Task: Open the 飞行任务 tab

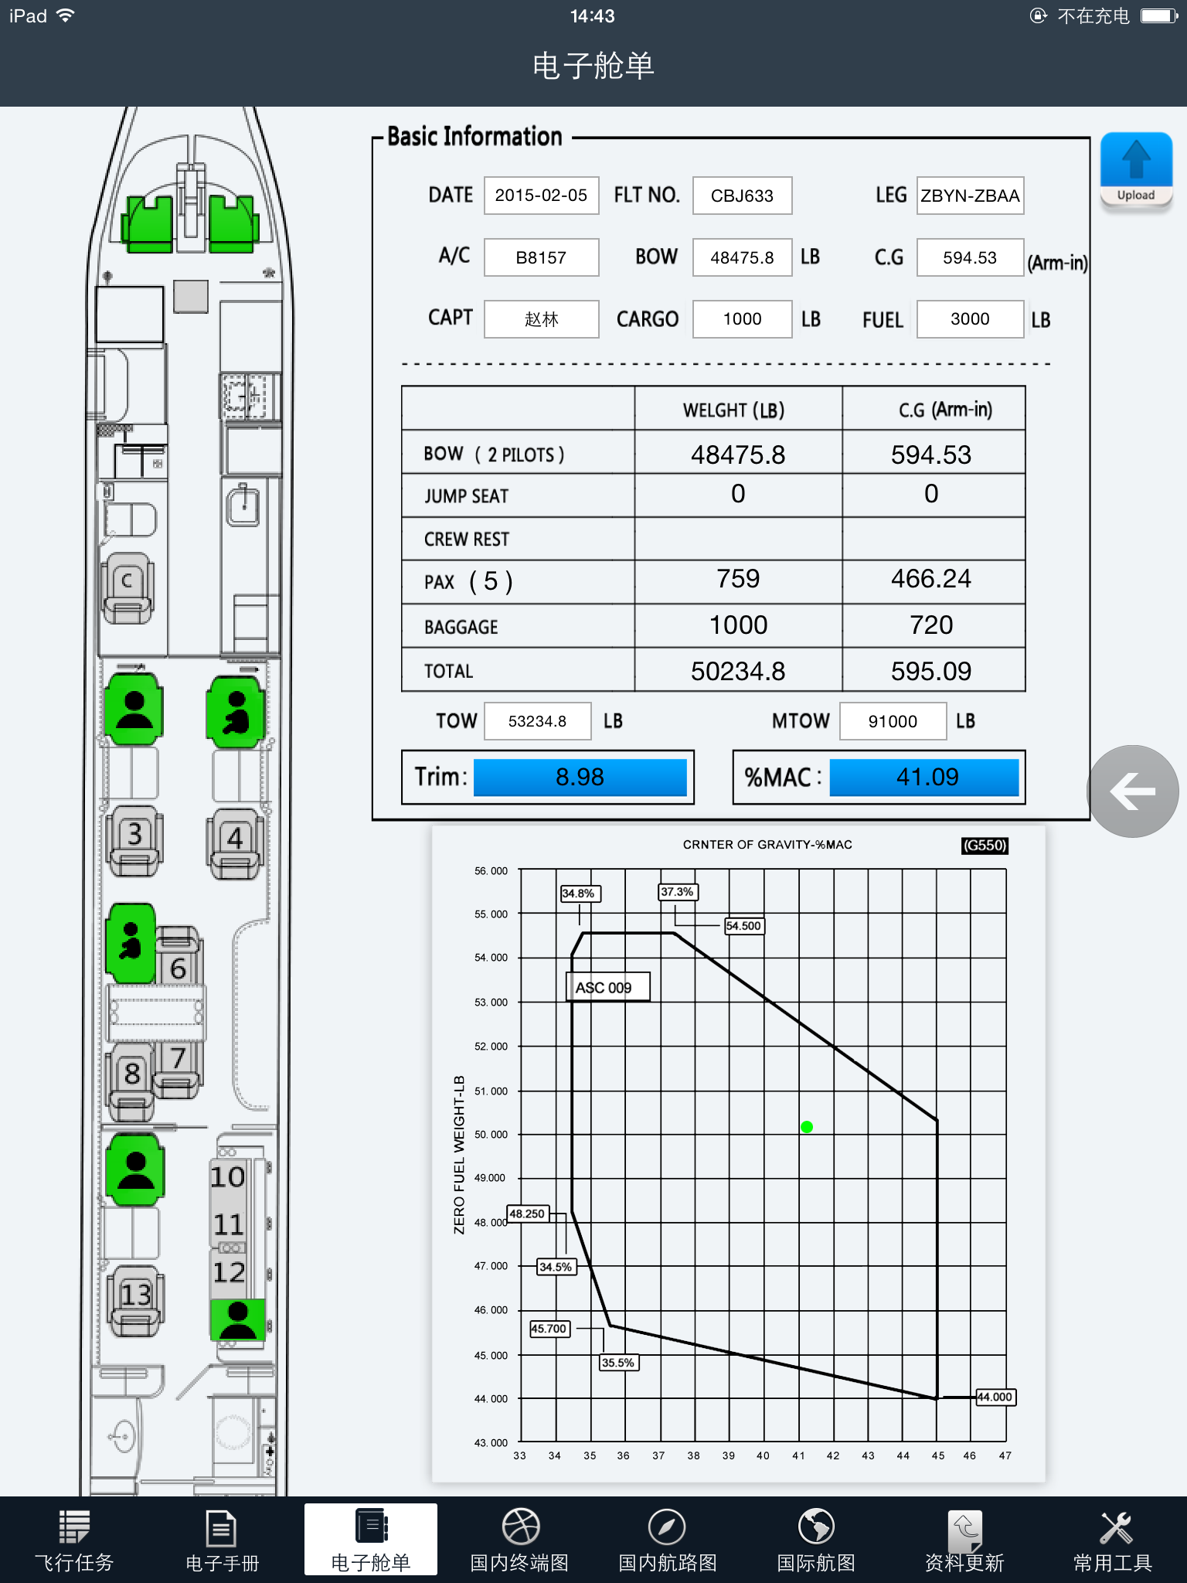Action: tap(74, 1540)
